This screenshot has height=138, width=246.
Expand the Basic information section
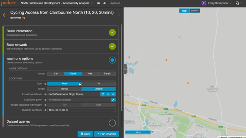point(61,33)
